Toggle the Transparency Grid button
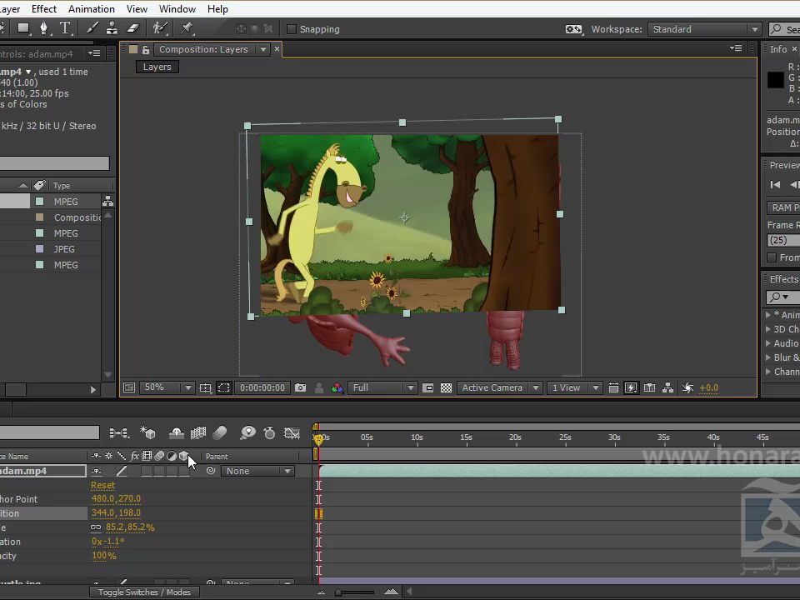Screen dimensions: 800x600 click(x=446, y=387)
